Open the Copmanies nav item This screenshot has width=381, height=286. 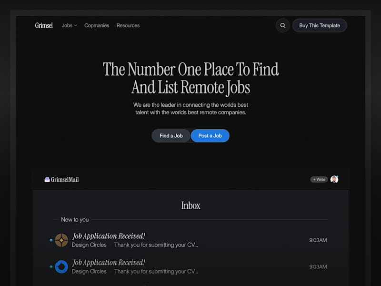tap(97, 25)
